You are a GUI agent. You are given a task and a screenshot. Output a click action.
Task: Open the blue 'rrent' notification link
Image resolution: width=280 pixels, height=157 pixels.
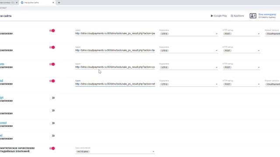pos(3,123)
